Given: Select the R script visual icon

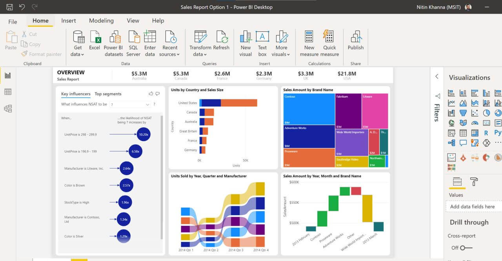Looking at the screenshot, I should (486, 133).
